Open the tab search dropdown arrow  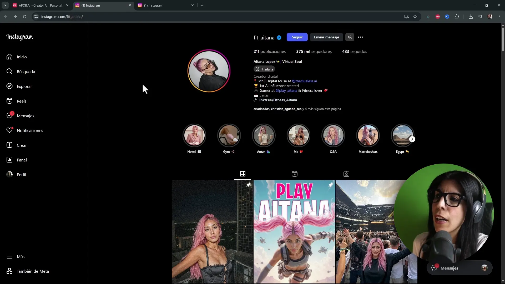5,5
